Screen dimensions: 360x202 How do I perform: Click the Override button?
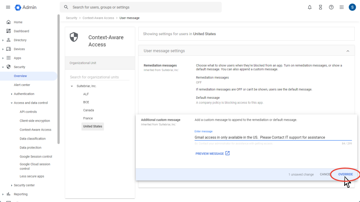tap(345, 174)
